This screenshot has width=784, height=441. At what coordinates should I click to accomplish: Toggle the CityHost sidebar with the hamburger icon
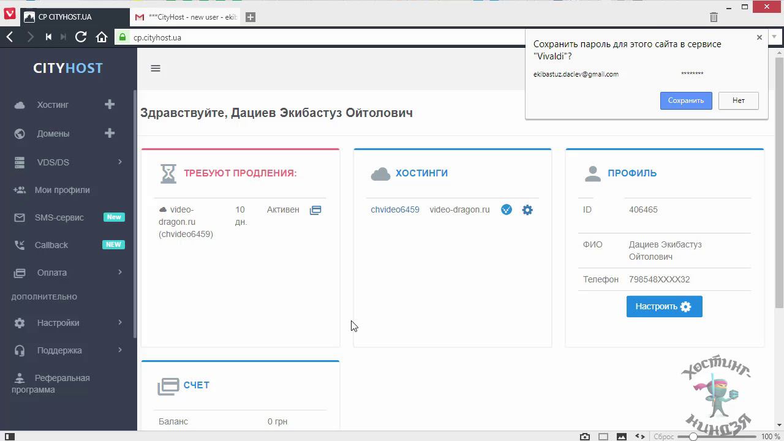coord(156,69)
